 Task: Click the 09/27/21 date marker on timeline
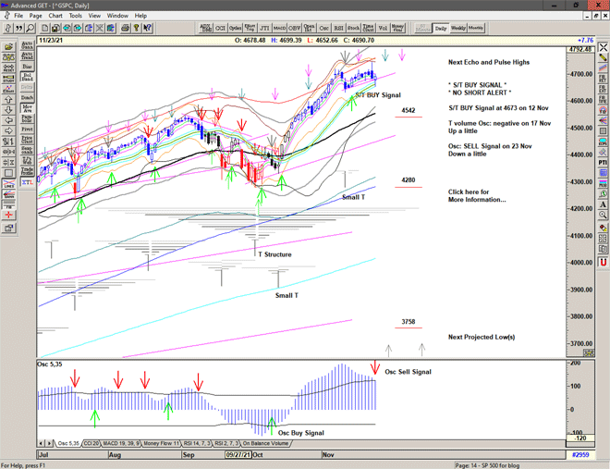tap(236, 456)
